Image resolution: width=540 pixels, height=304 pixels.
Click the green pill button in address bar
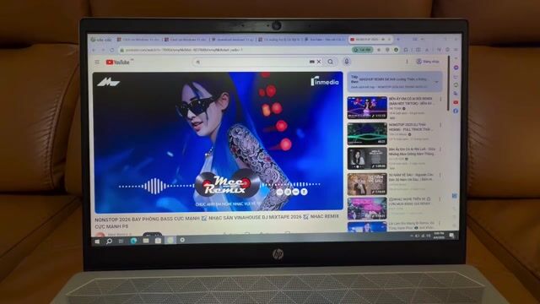point(362,50)
